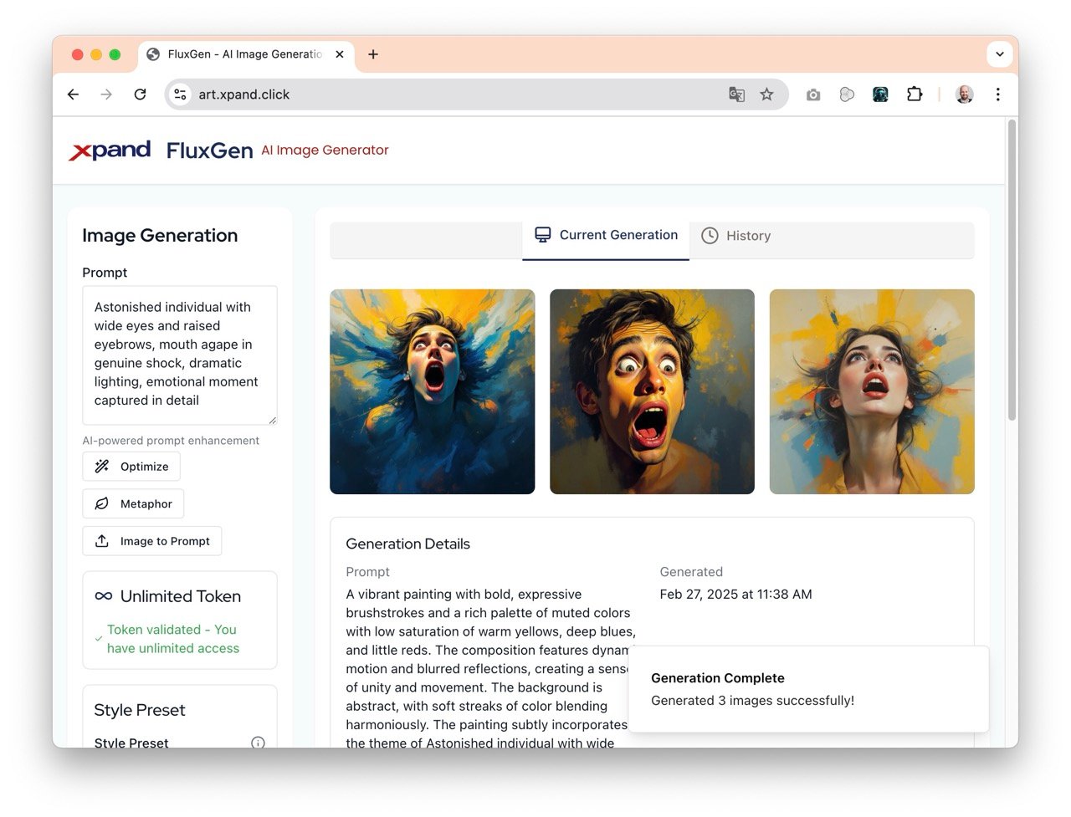
Task: Click the xpand logo
Action: [110, 151]
